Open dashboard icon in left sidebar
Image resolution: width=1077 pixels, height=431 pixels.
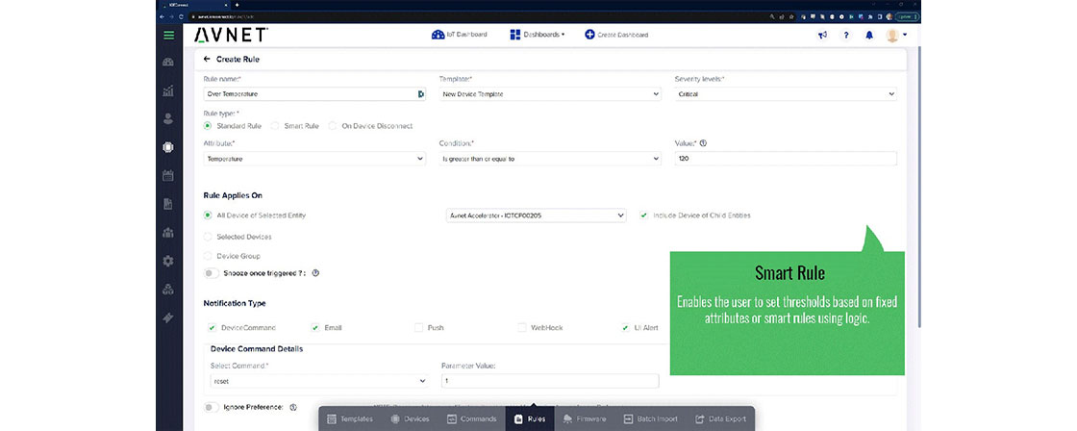point(168,63)
